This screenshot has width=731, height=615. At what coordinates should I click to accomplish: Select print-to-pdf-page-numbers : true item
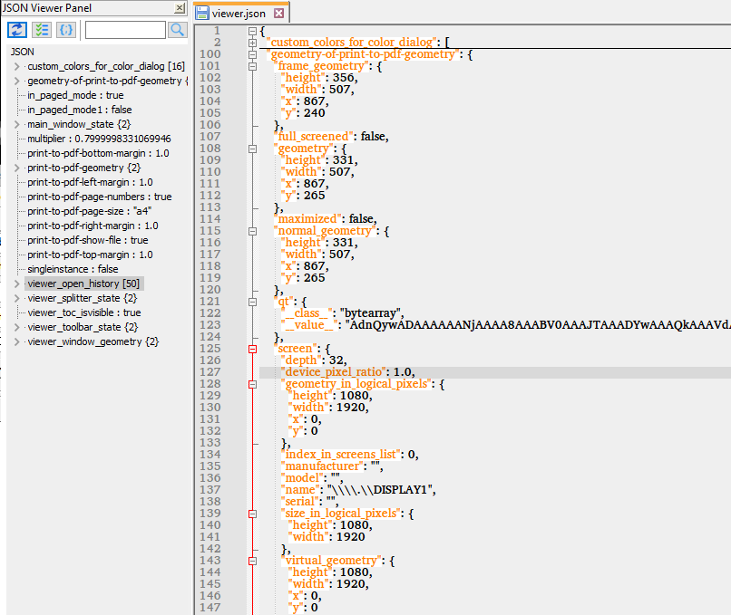point(99,197)
